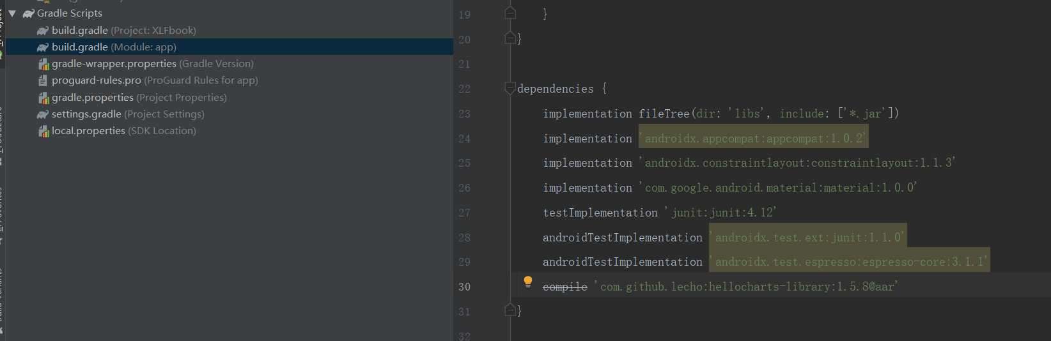Viewport: 1051px width, 341px height.
Task: Click the 'junit:junit:4.12' string
Action: click(x=720, y=213)
